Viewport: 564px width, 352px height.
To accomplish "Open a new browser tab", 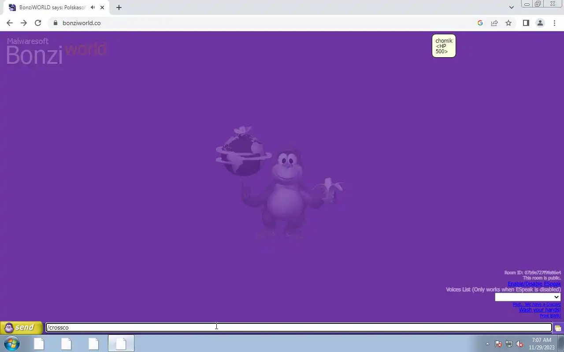I will tap(119, 7).
